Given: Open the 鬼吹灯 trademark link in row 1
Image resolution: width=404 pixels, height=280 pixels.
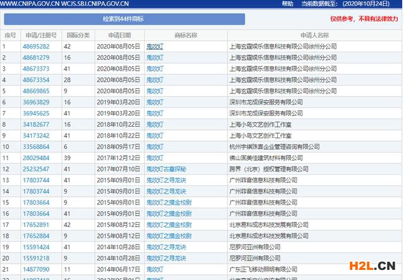Looking at the screenshot, I should coord(155,46).
